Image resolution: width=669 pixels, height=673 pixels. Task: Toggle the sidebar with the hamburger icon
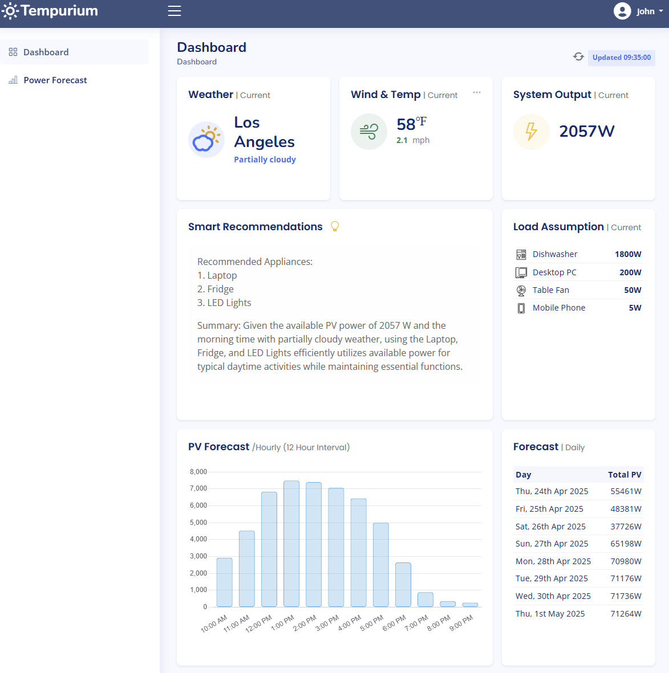pyautogui.click(x=175, y=11)
